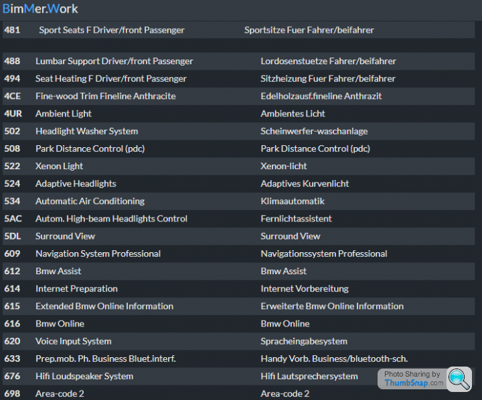Select option code 620

(x=12, y=341)
